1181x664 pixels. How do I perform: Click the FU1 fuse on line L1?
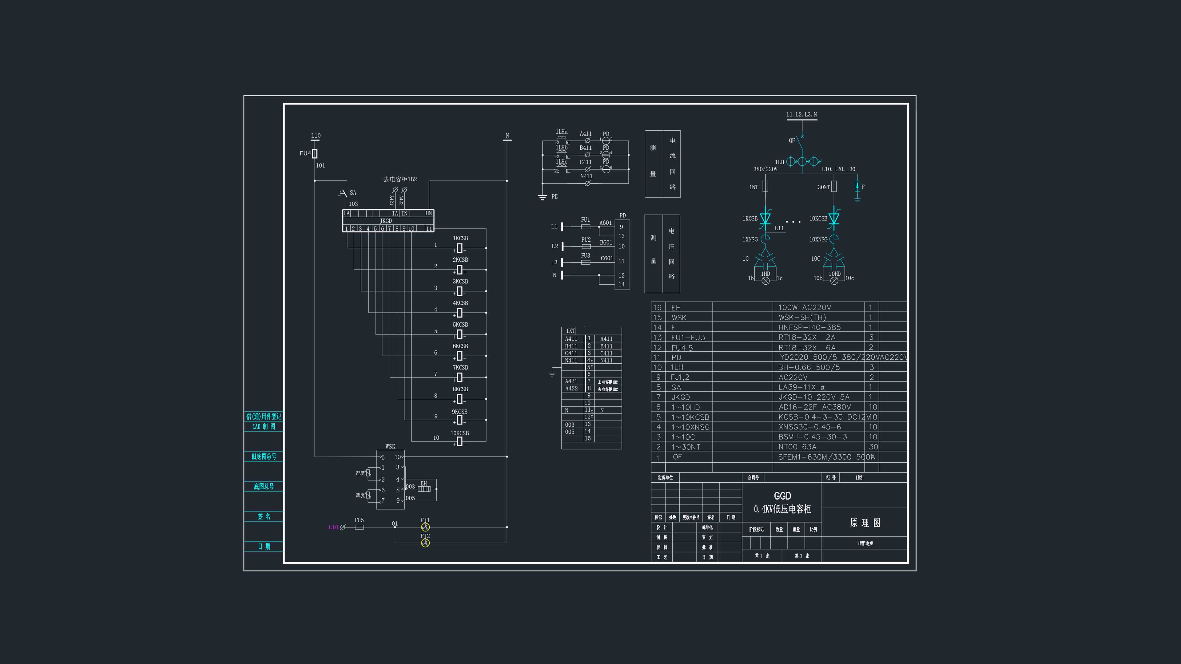586,227
